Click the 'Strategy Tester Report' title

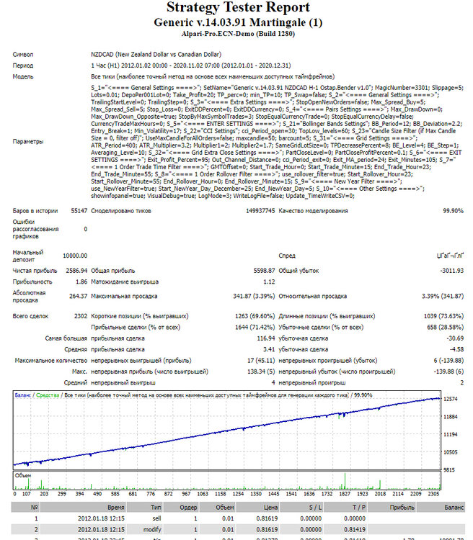(x=238, y=7)
